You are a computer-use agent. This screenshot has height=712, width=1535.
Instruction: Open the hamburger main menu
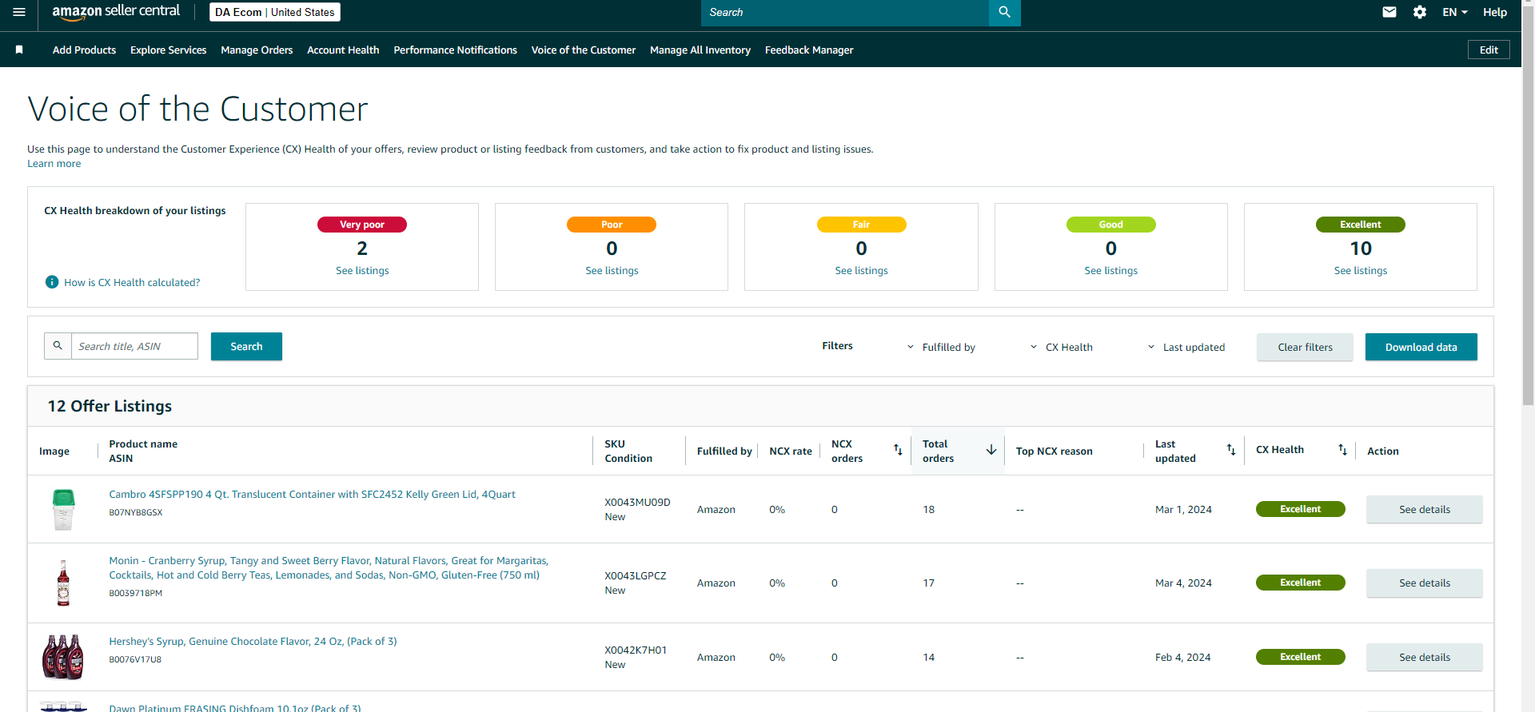click(x=19, y=12)
